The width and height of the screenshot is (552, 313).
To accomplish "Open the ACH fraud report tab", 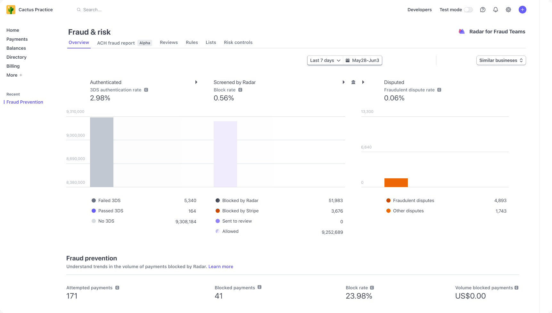I will (116, 43).
